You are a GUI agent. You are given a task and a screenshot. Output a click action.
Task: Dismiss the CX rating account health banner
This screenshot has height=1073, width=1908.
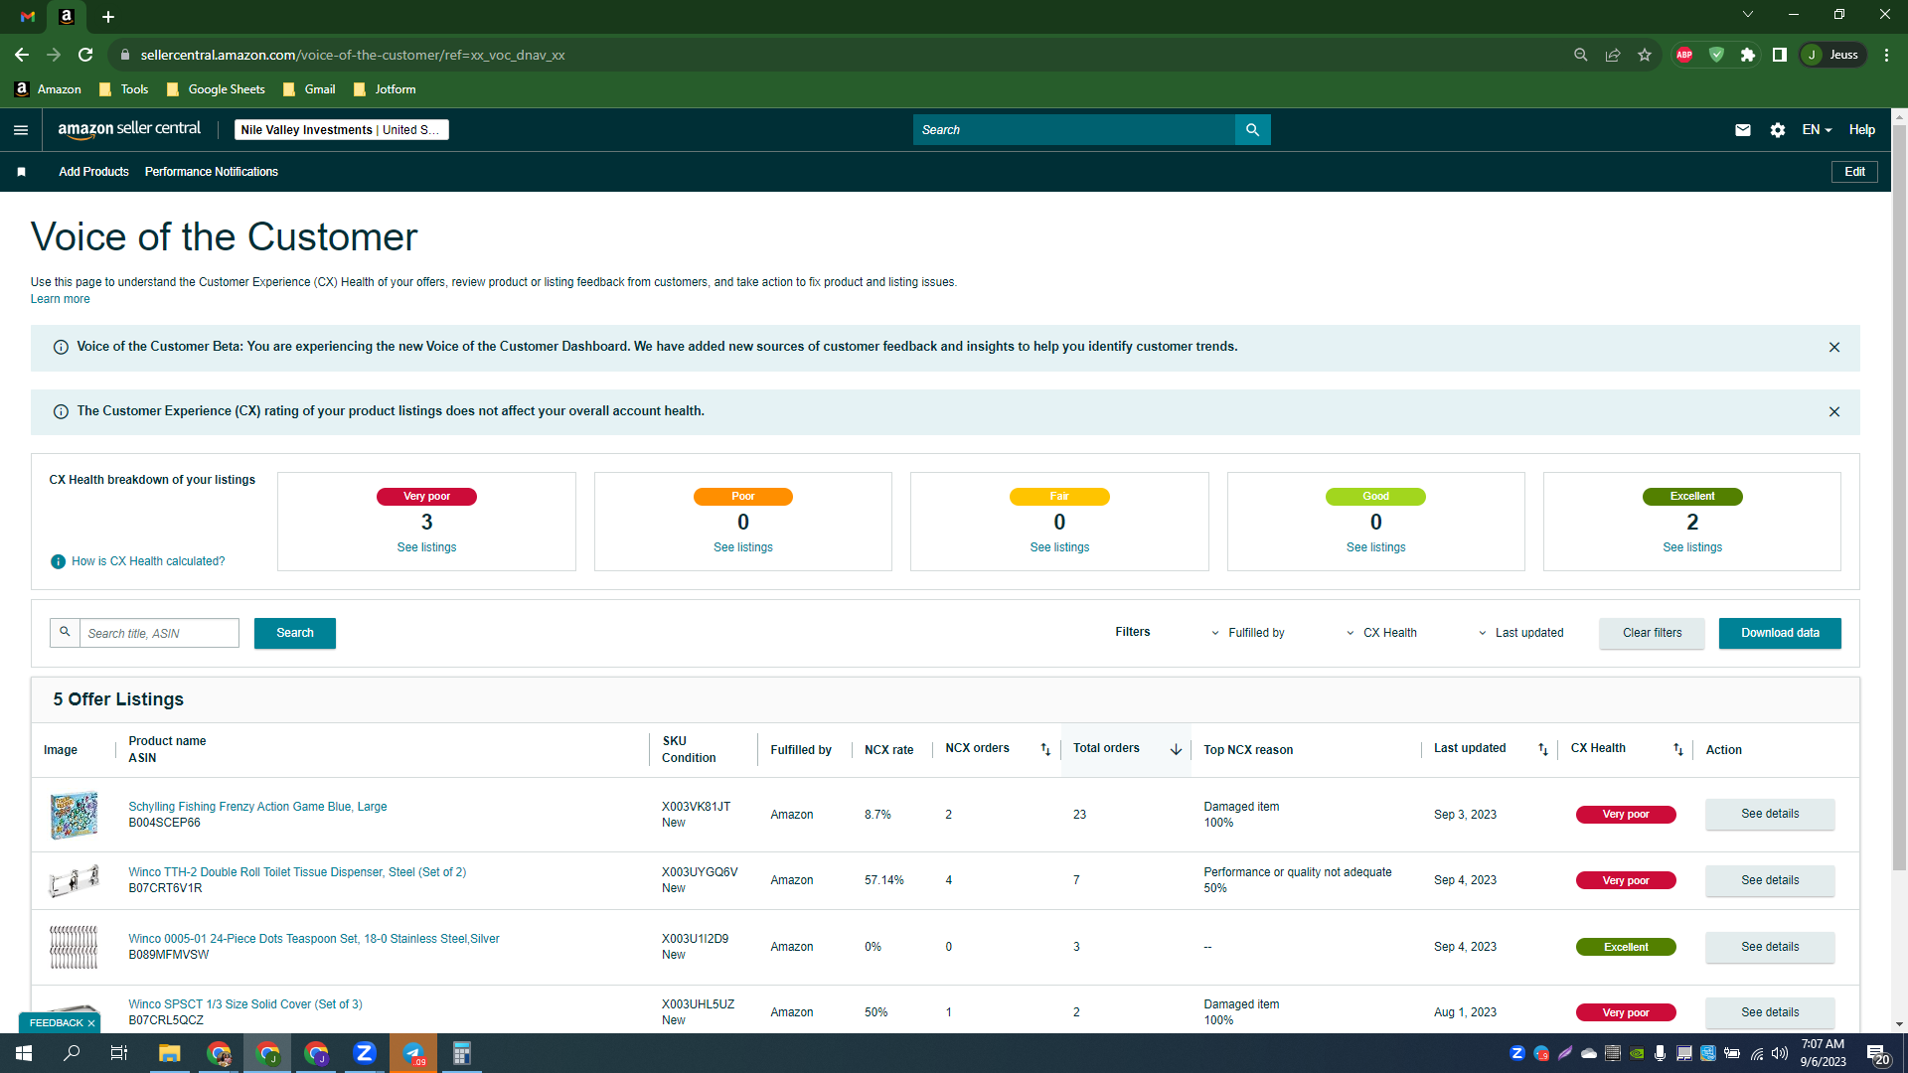point(1834,412)
